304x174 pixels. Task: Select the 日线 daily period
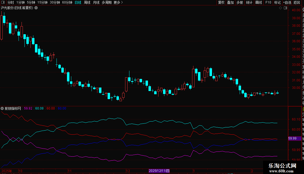point(78,2)
